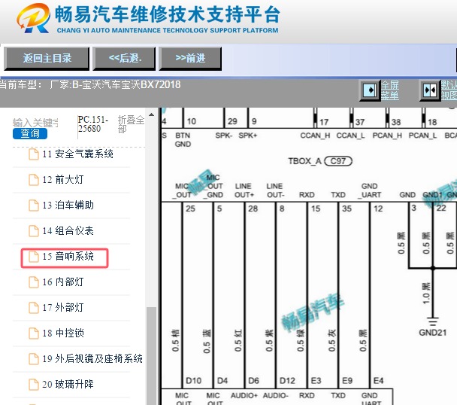
Task: Click BTN GND pin label
Action: click(183, 140)
